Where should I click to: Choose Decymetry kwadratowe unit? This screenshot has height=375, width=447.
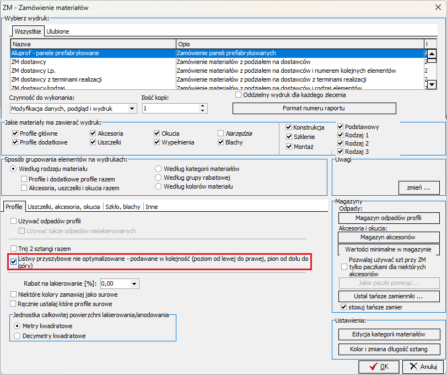18,335
